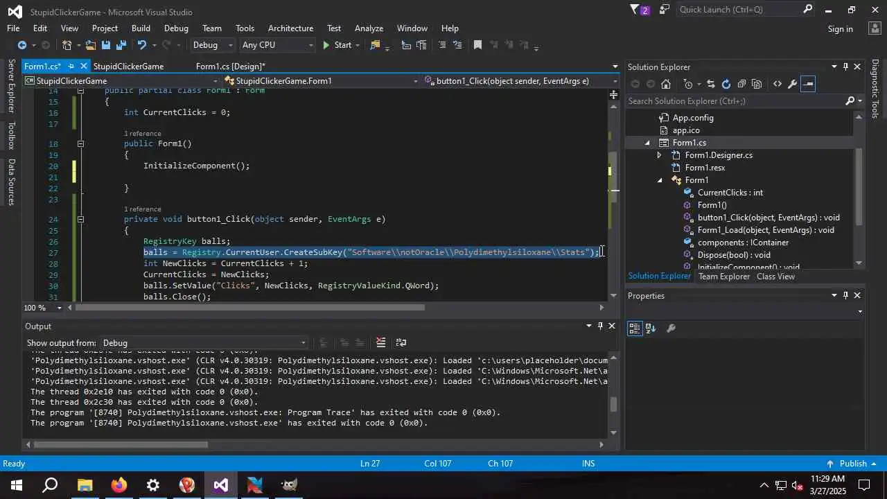Select Form1.resx in Solution Explorer
The image size is (887, 499).
pos(705,168)
